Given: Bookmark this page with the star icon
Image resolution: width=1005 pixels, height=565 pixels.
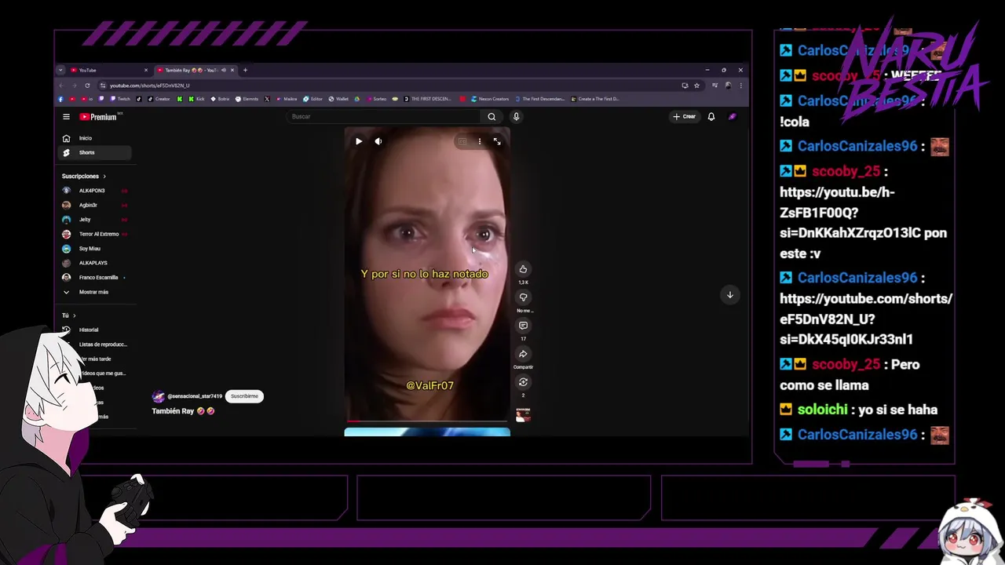Looking at the screenshot, I should tap(696, 85).
